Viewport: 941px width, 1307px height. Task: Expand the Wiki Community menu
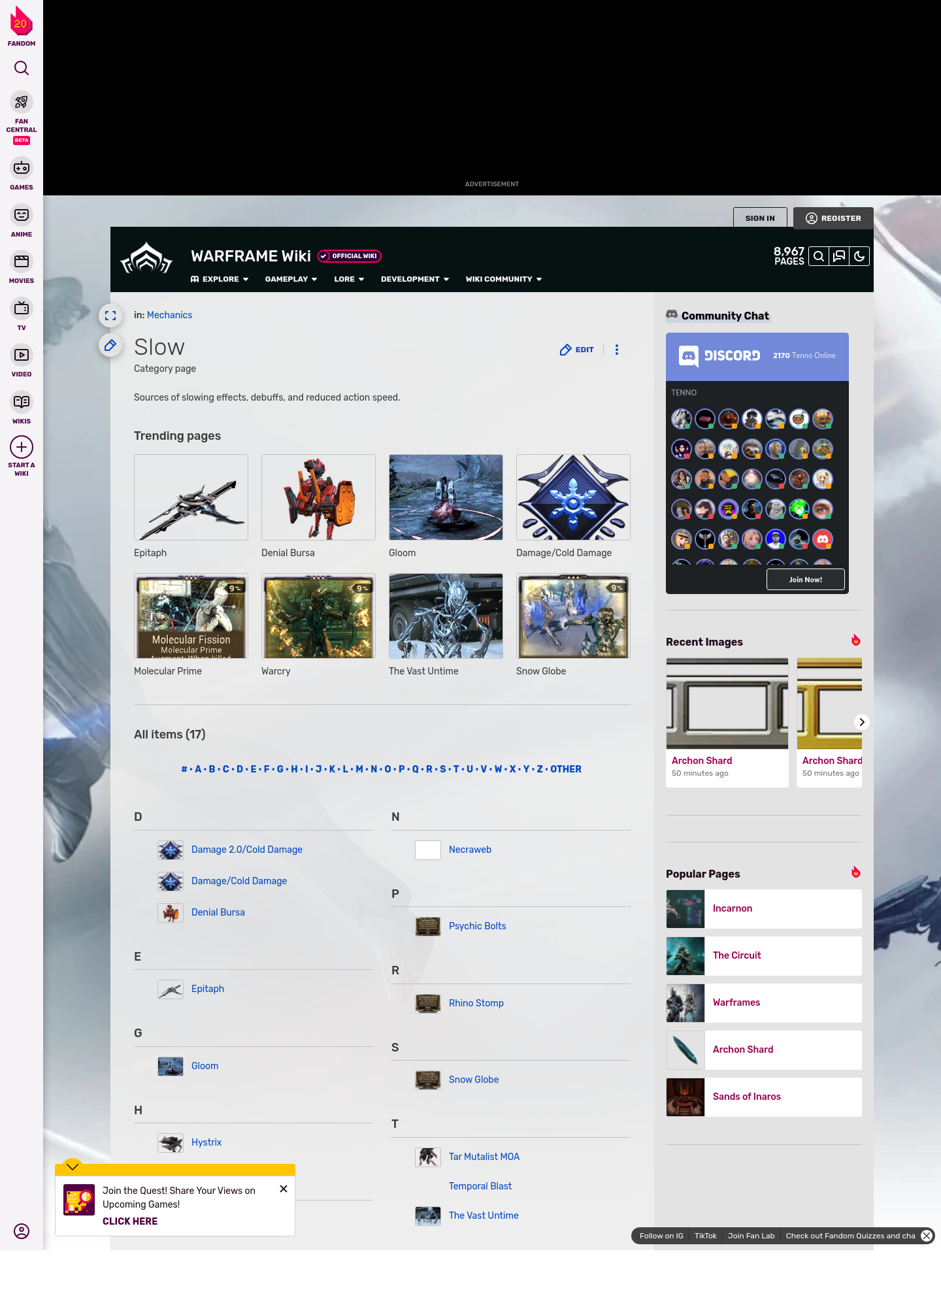click(x=504, y=279)
